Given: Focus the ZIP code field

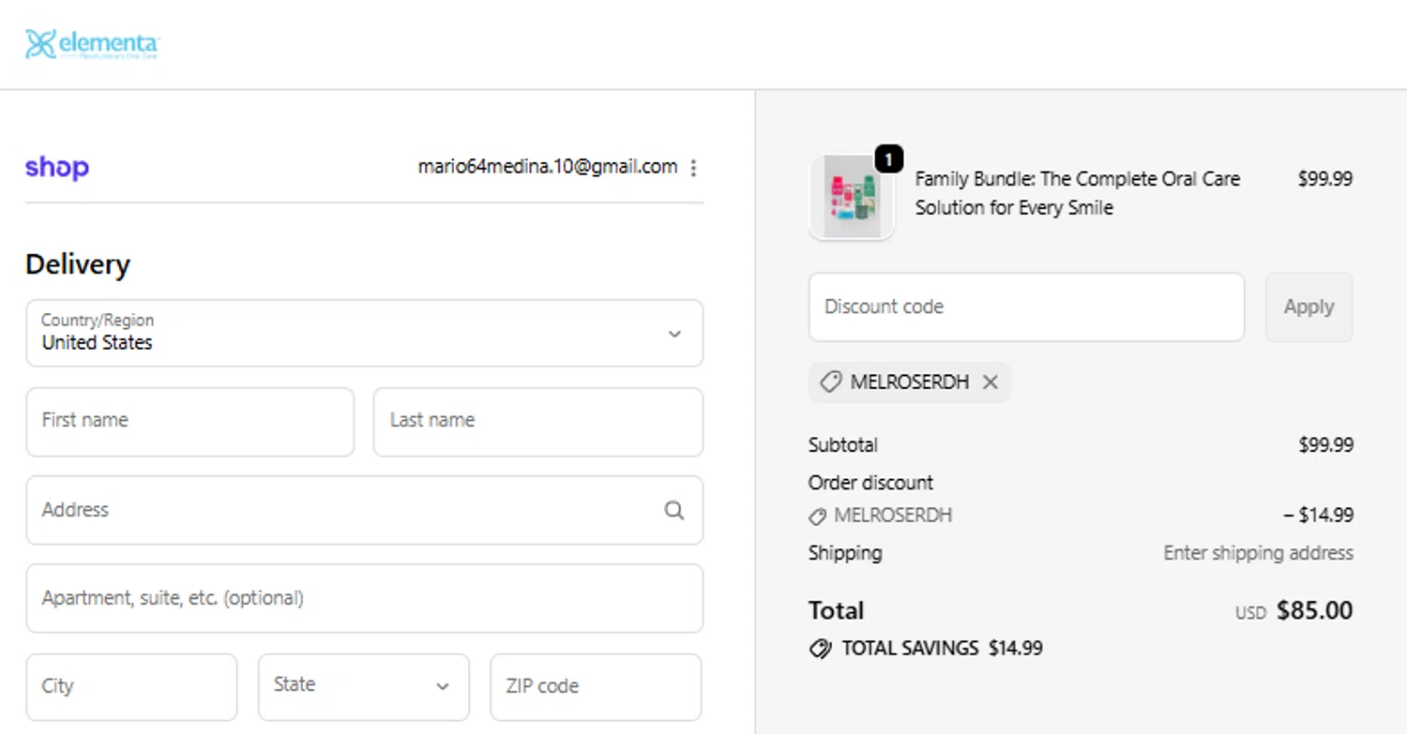Looking at the screenshot, I should [596, 686].
